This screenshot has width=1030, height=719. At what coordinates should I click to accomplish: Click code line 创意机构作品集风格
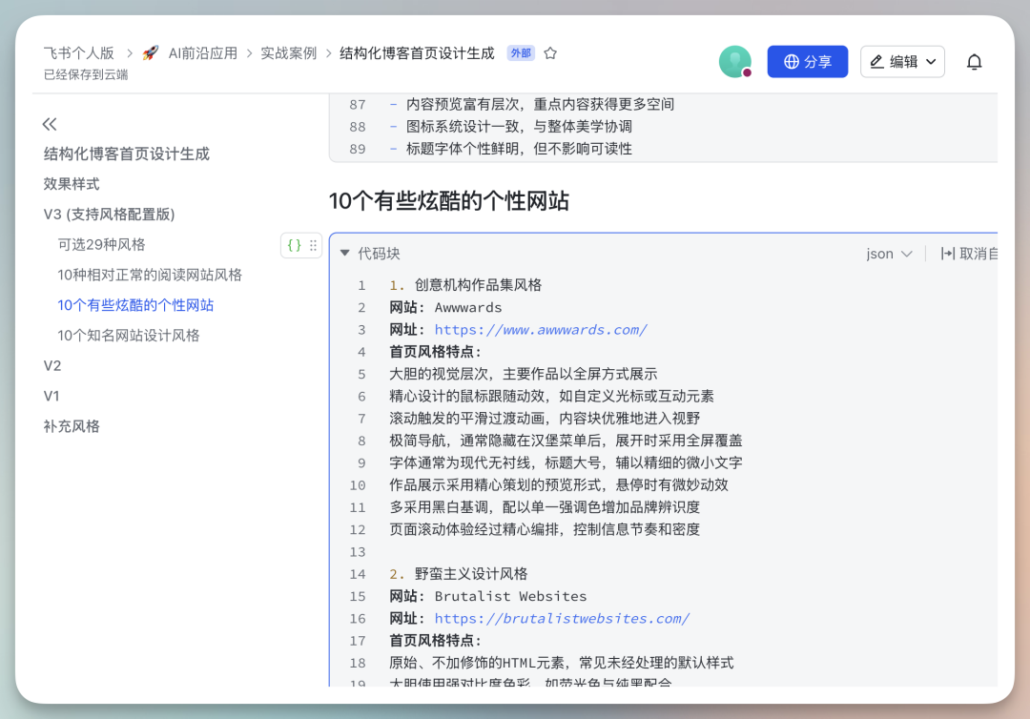click(465, 285)
